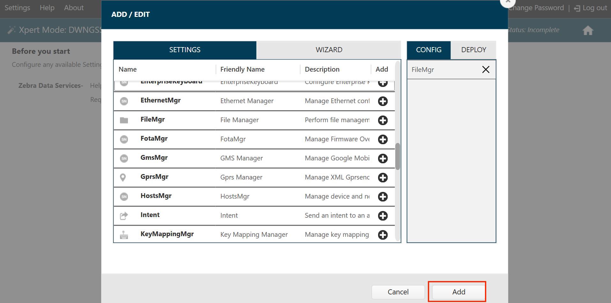
Task: Open the CONFIG tab
Action: point(428,50)
